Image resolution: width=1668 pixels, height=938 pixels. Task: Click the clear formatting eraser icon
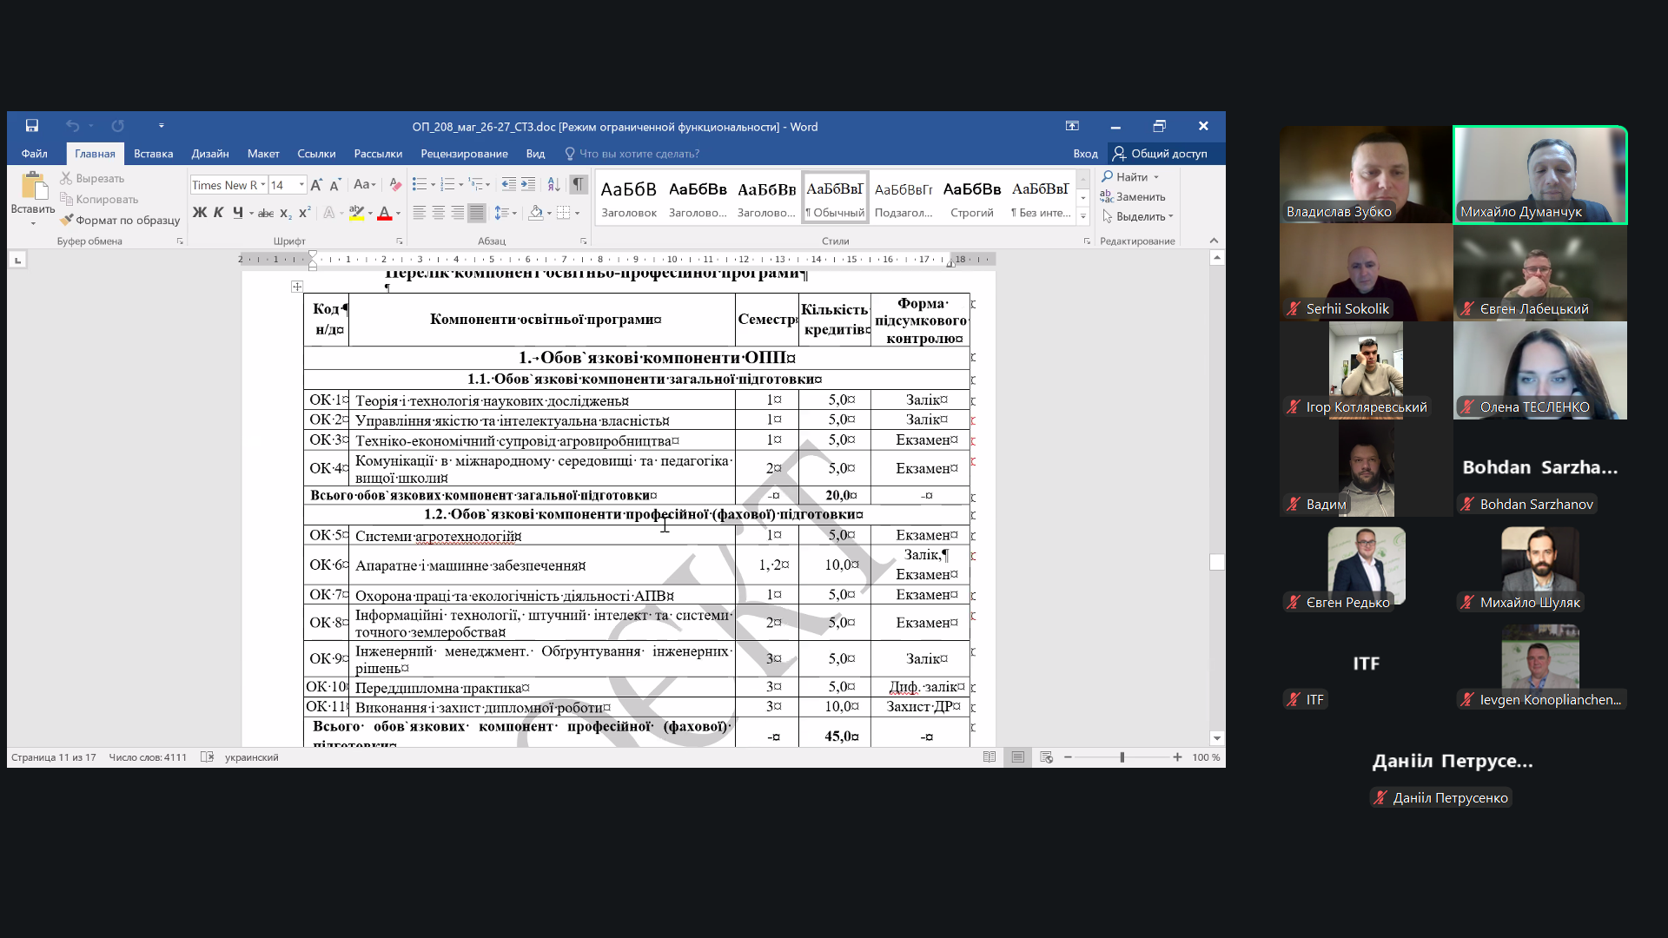click(395, 184)
